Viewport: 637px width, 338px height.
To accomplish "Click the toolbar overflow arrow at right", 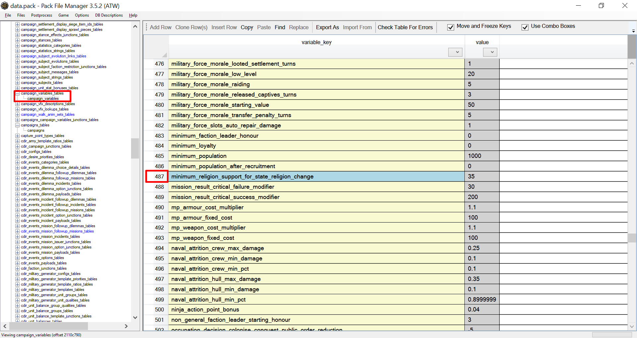I will pyautogui.click(x=633, y=31).
